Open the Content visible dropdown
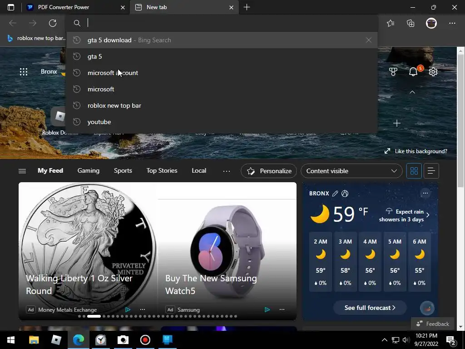The image size is (465, 349). (351, 171)
